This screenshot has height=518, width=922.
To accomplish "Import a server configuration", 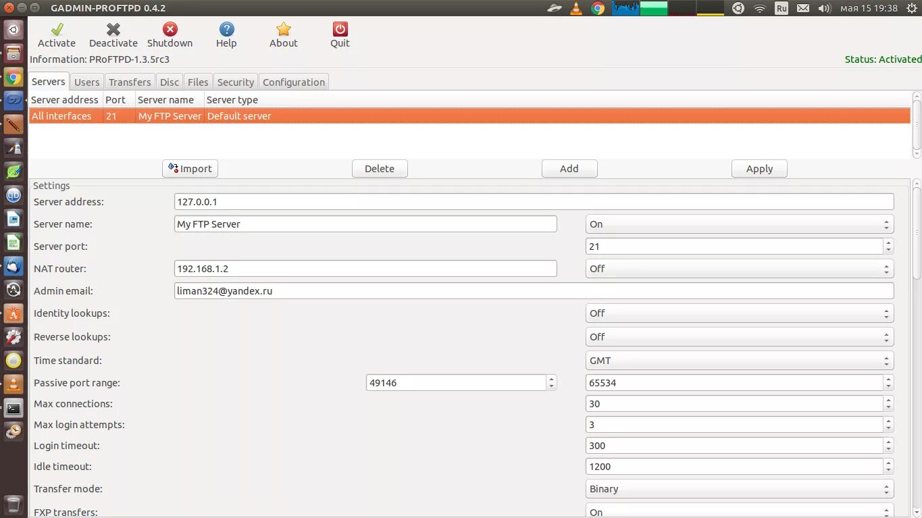I will click(190, 168).
